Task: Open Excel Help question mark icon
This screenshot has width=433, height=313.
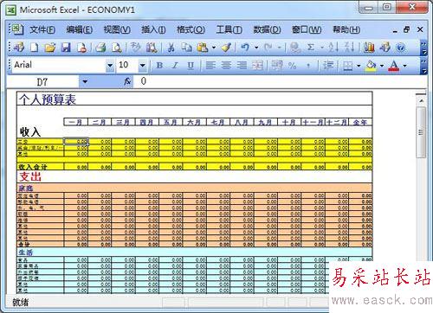Action: point(401,48)
